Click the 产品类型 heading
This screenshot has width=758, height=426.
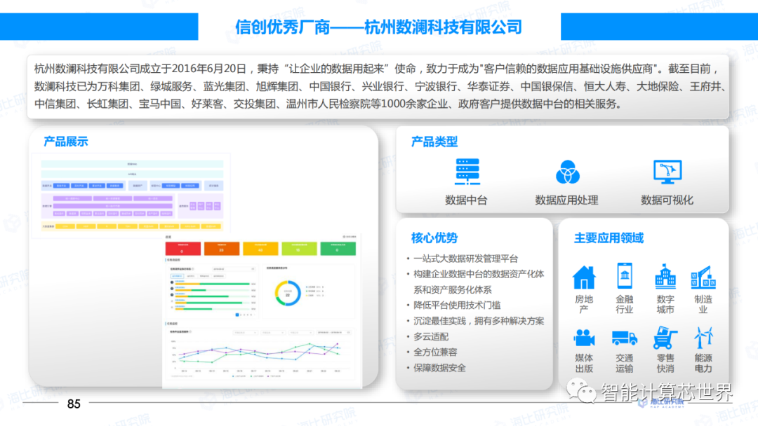click(434, 142)
